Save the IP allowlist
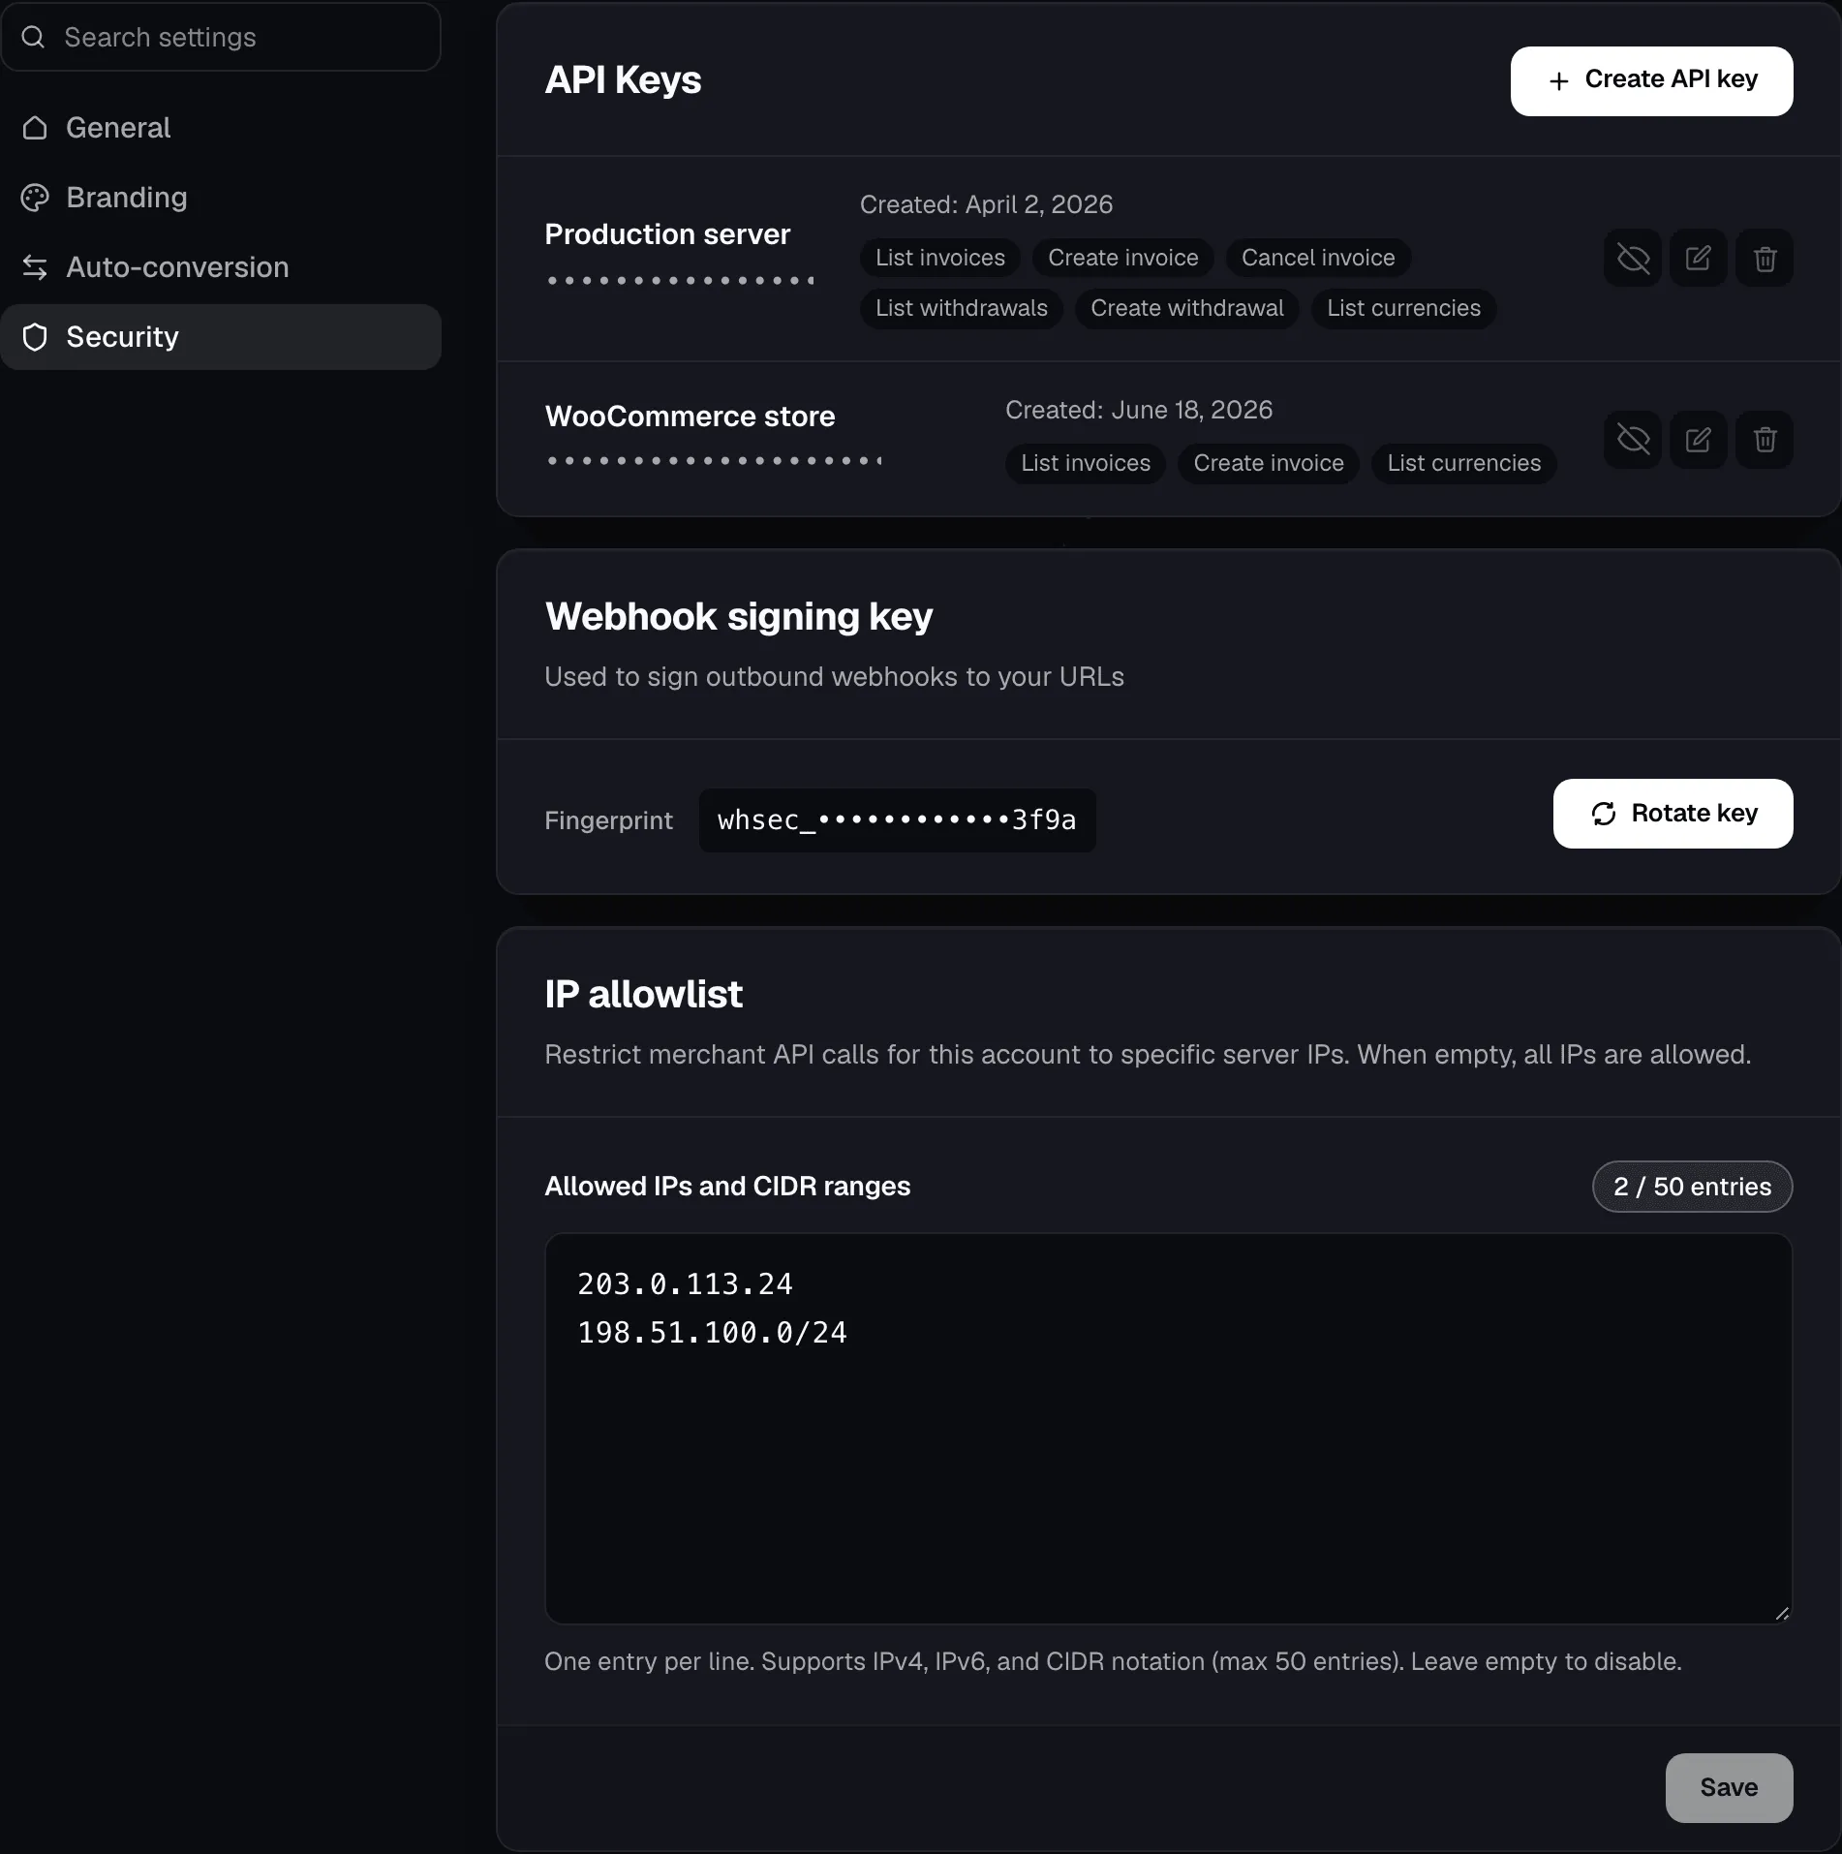Viewport: 1842px width, 1854px height. tap(1729, 1787)
